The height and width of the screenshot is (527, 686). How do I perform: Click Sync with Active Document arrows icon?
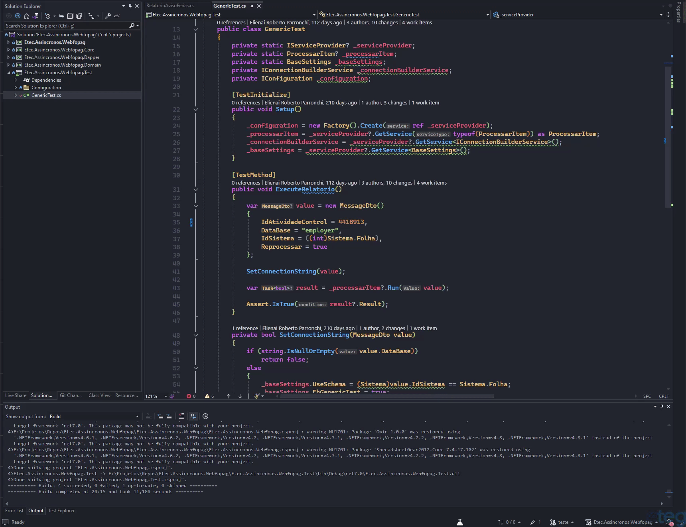61,16
